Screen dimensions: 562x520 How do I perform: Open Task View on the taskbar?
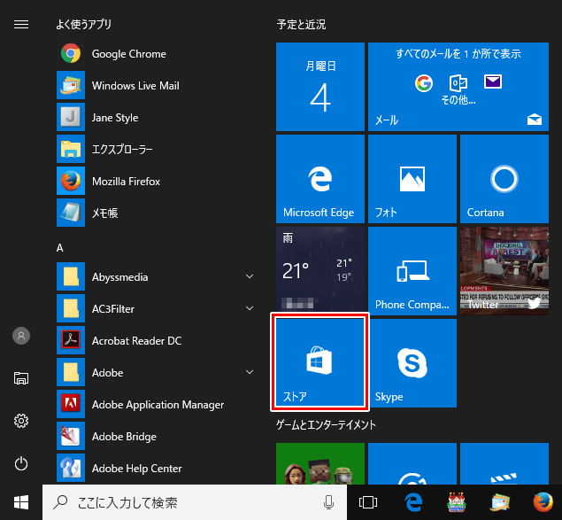click(x=368, y=502)
